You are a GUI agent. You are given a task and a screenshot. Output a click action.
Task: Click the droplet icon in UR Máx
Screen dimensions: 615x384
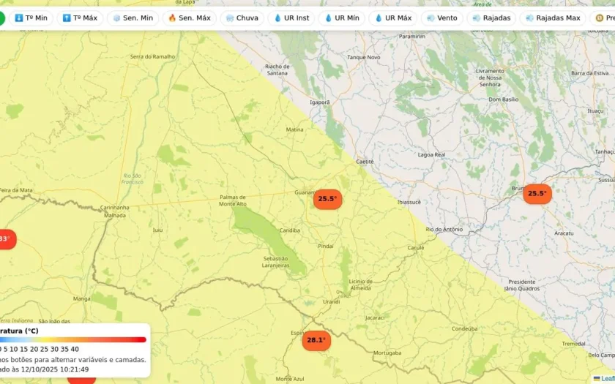(x=379, y=18)
